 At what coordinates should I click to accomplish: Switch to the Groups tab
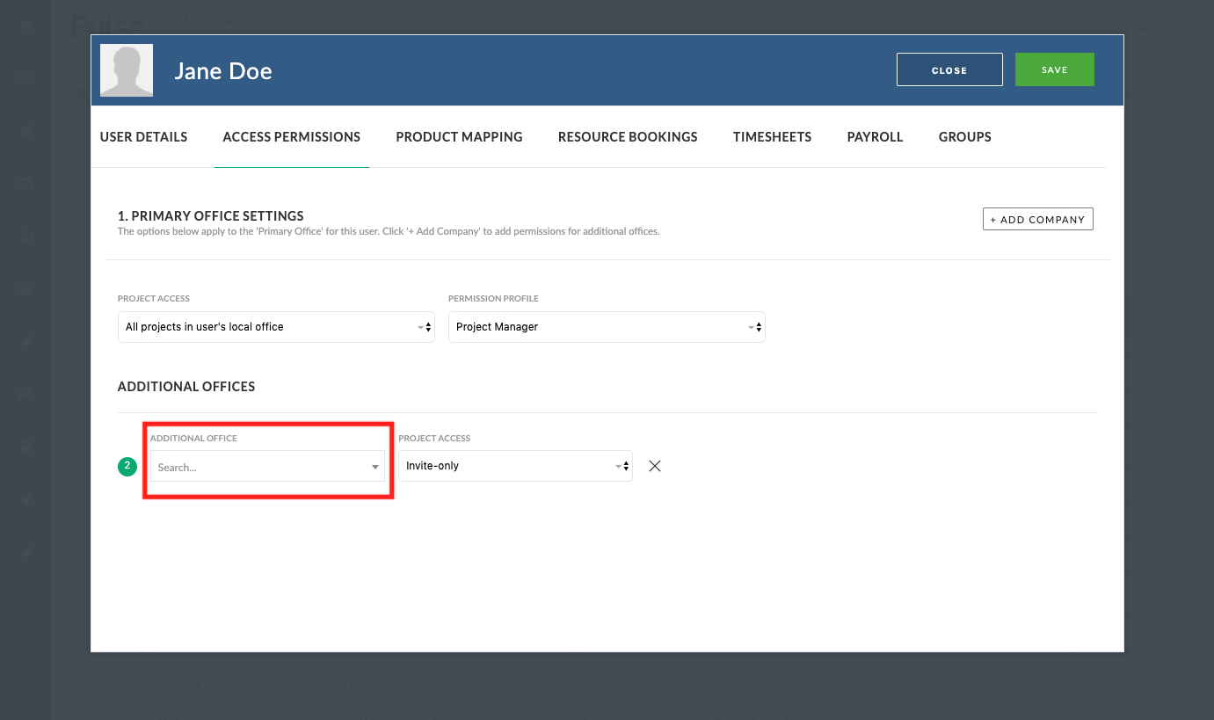[x=964, y=137]
